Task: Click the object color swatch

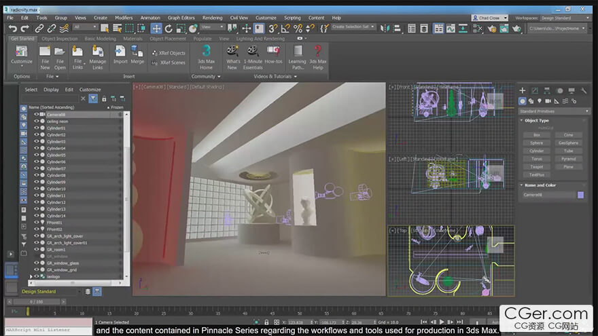Action: click(x=580, y=195)
